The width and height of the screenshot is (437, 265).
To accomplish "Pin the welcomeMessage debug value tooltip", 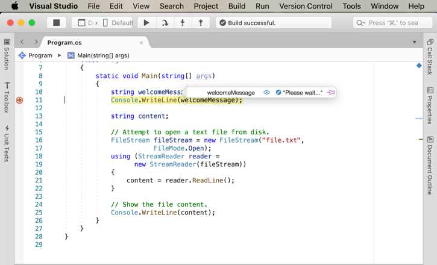I will point(330,92).
